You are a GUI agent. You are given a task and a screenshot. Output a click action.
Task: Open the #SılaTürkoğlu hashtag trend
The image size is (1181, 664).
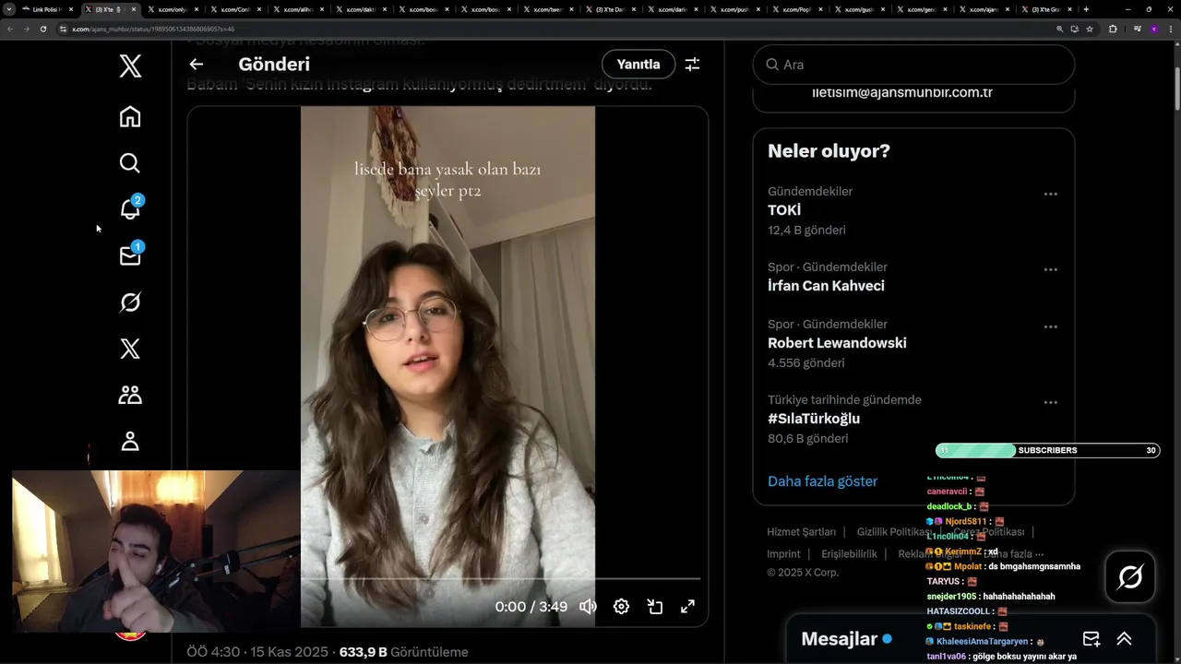pos(814,419)
